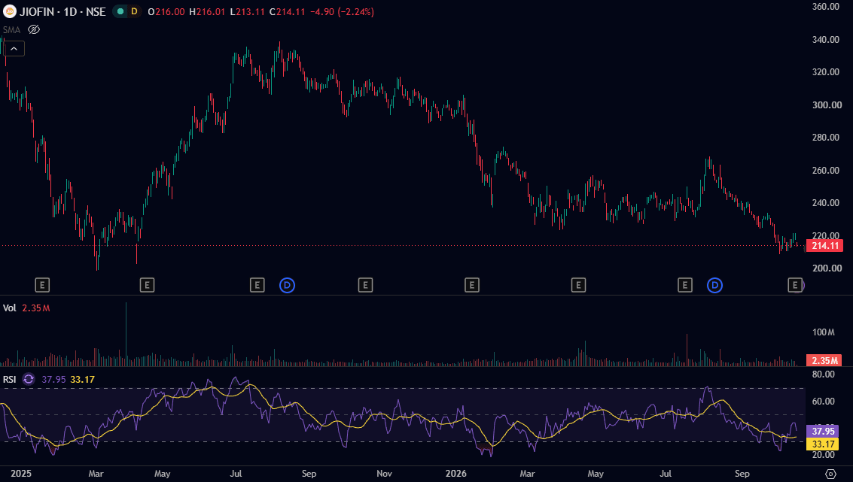Screen dimensions: 853x482
Task: Click the high value H216.01
Action: coord(207,11)
